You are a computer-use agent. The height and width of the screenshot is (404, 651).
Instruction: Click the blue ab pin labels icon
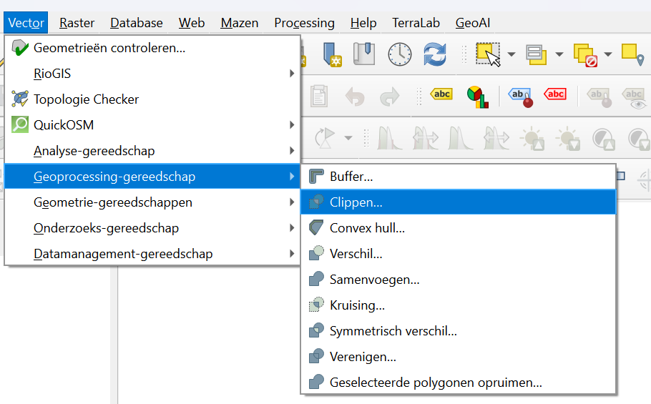click(x=521, y=97)
